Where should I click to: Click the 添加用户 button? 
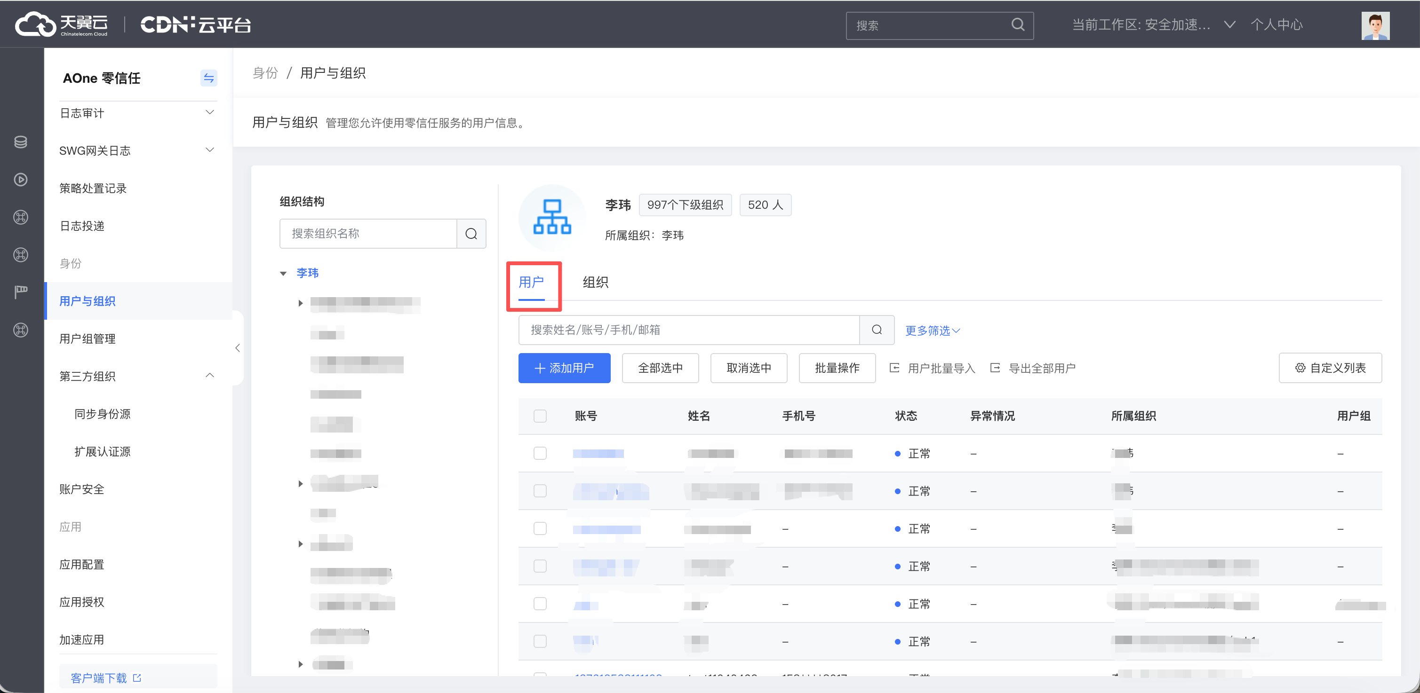coord(564,368)
